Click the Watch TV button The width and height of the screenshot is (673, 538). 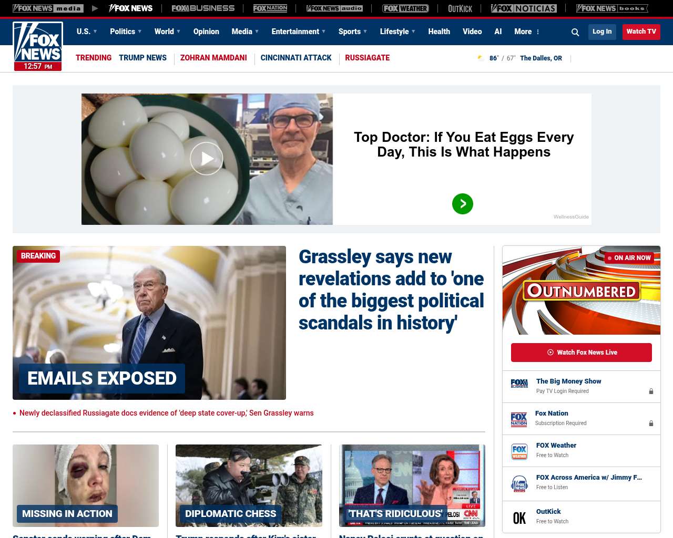[641, 32]
